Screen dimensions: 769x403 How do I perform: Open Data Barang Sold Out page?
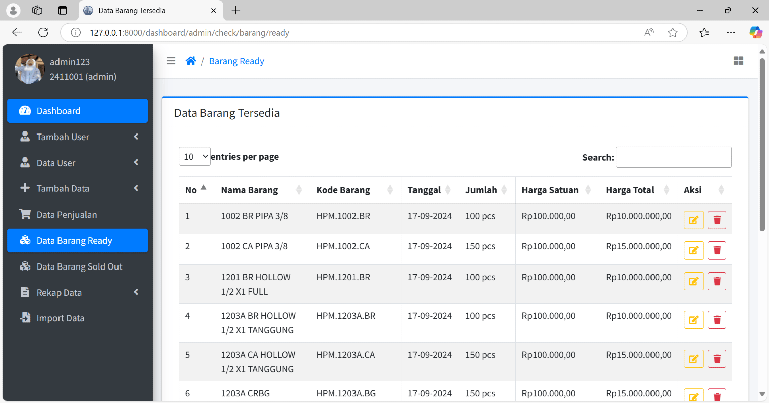coord(77,266)
